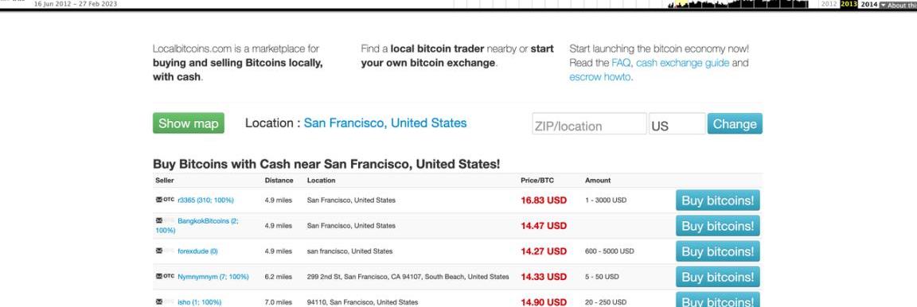Click envelope icon beside Nymnymnym
Viewport: 917px width, 307px height.
(x=158, y=277)
